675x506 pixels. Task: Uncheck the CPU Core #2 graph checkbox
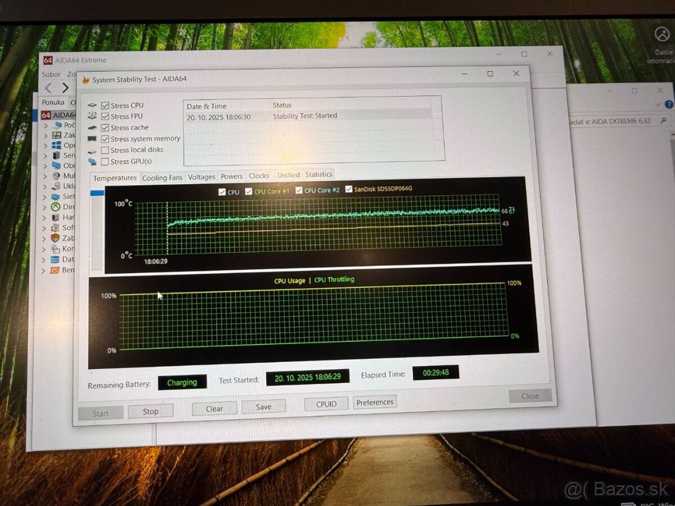pos(299,190)
